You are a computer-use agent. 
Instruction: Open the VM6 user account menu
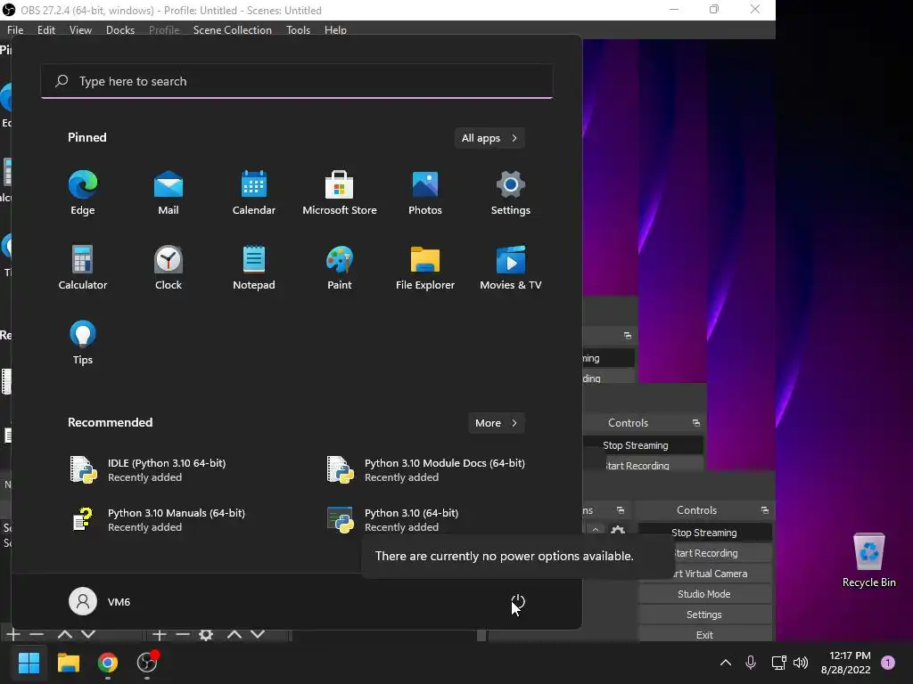100,601
